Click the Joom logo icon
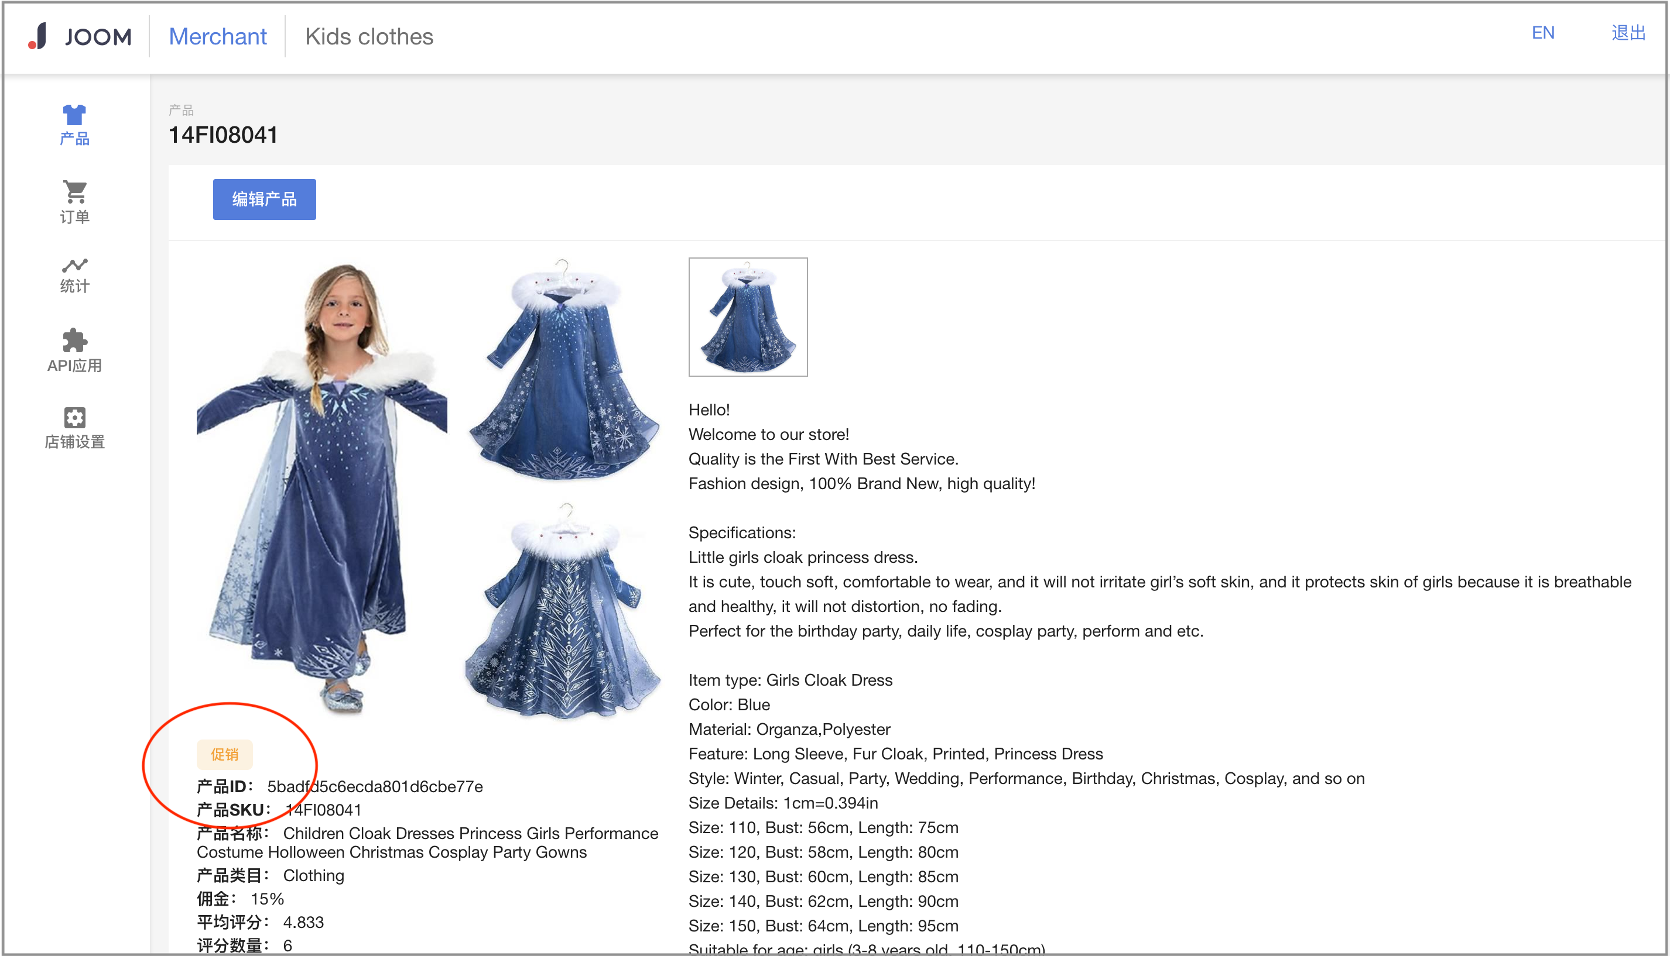The image size is (1670, 956). point(38,36)
